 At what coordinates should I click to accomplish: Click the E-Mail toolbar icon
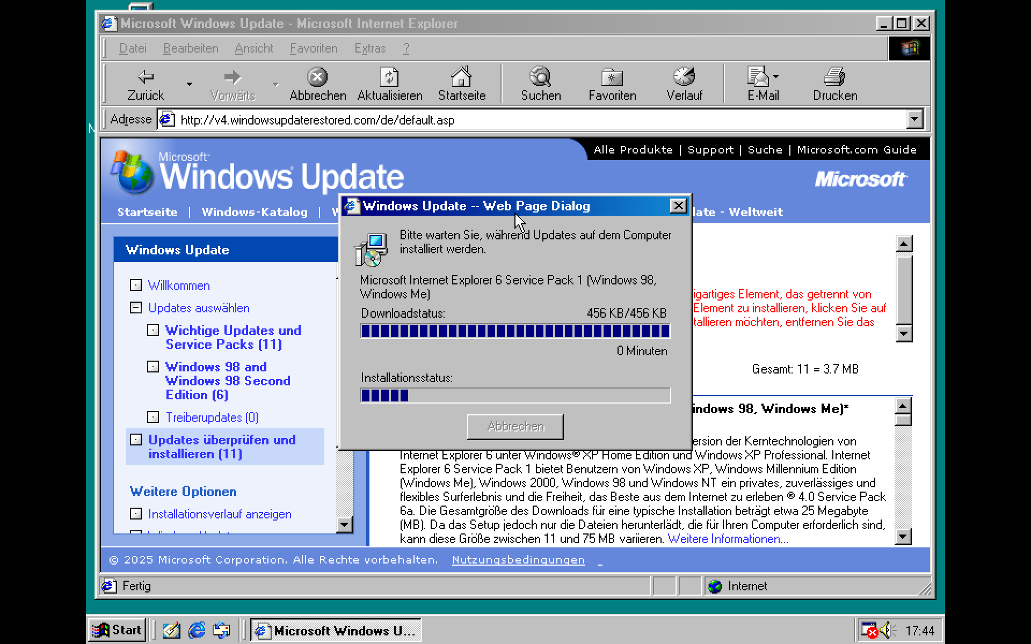(759, 77)
